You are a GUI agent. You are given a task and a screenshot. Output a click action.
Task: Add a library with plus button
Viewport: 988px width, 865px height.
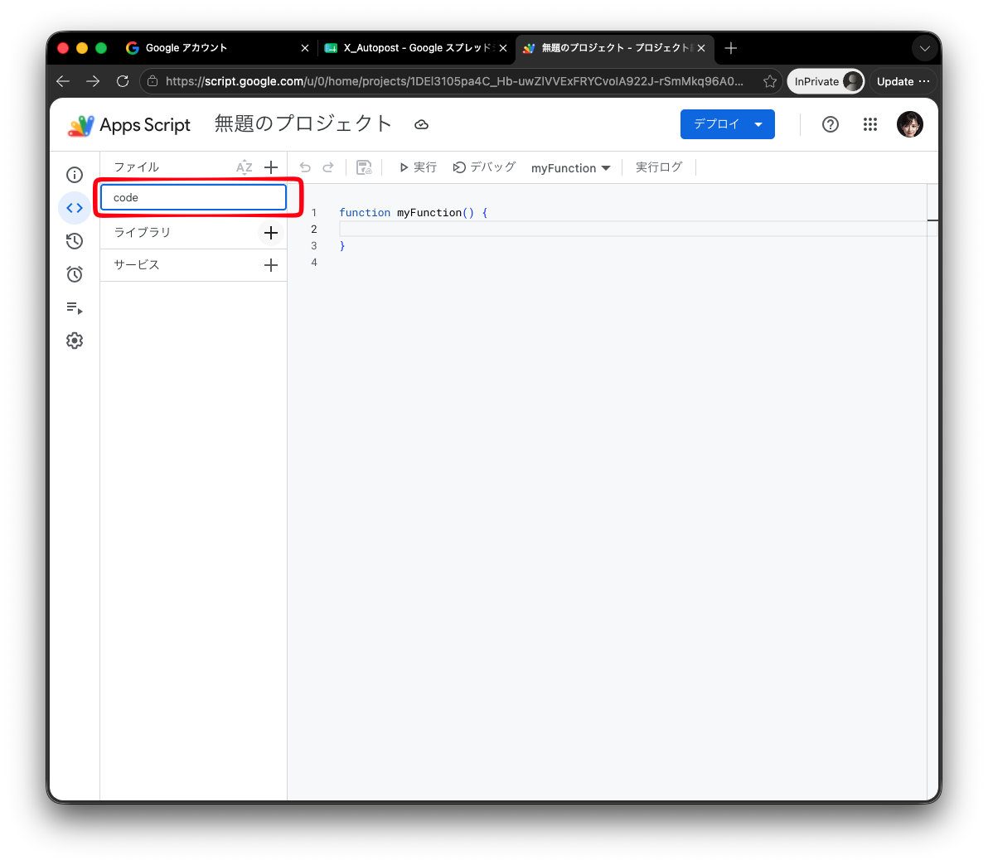271,233
